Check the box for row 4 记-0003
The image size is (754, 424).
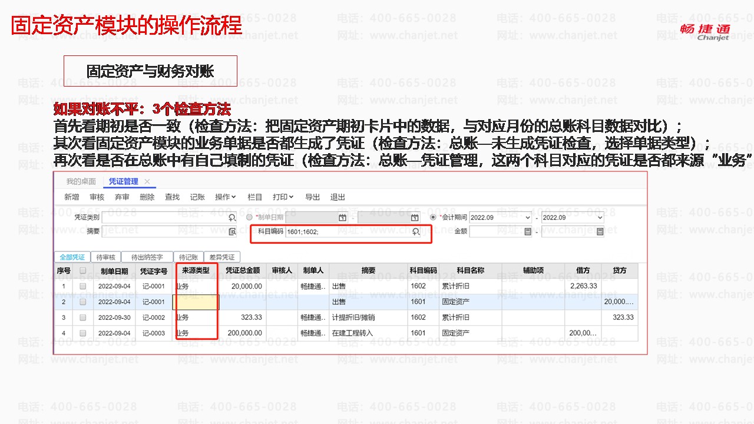tap(83, 333)
